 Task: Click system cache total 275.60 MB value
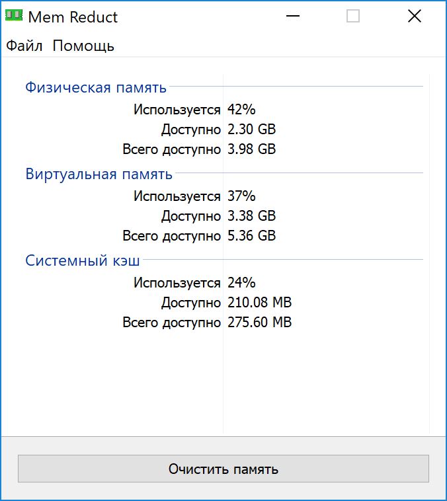[259, 323]
